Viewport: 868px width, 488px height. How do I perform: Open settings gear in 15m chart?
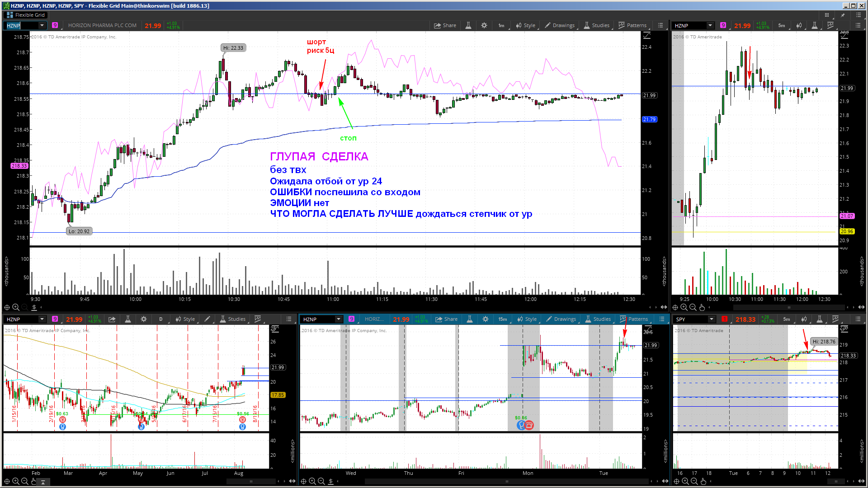tap(485, 319)
